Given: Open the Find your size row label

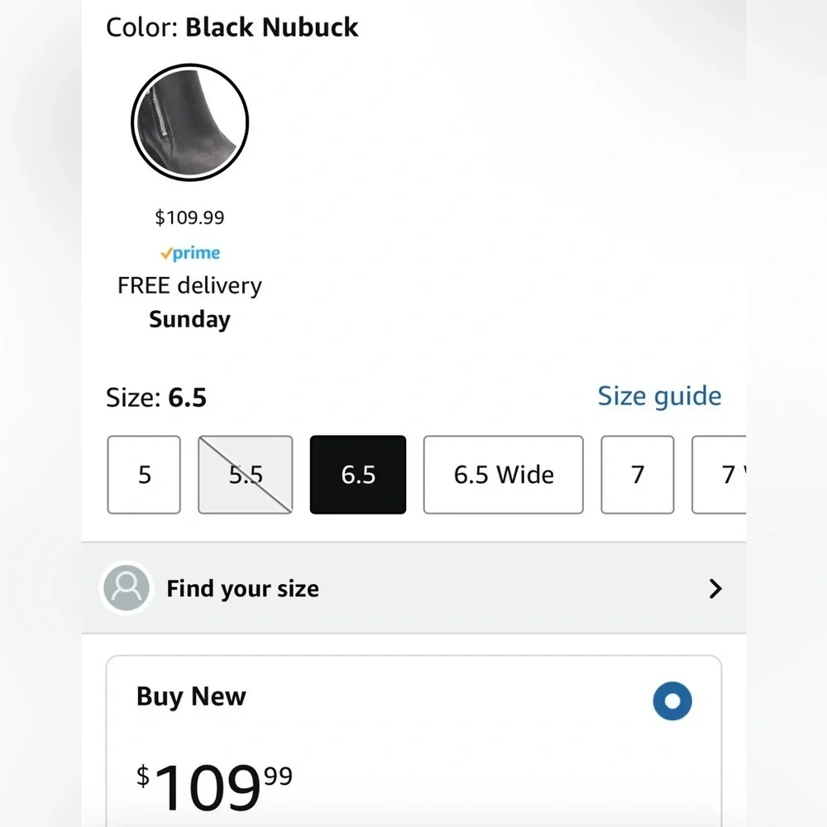Looking at the screenshot, I should tap(242, 589).
